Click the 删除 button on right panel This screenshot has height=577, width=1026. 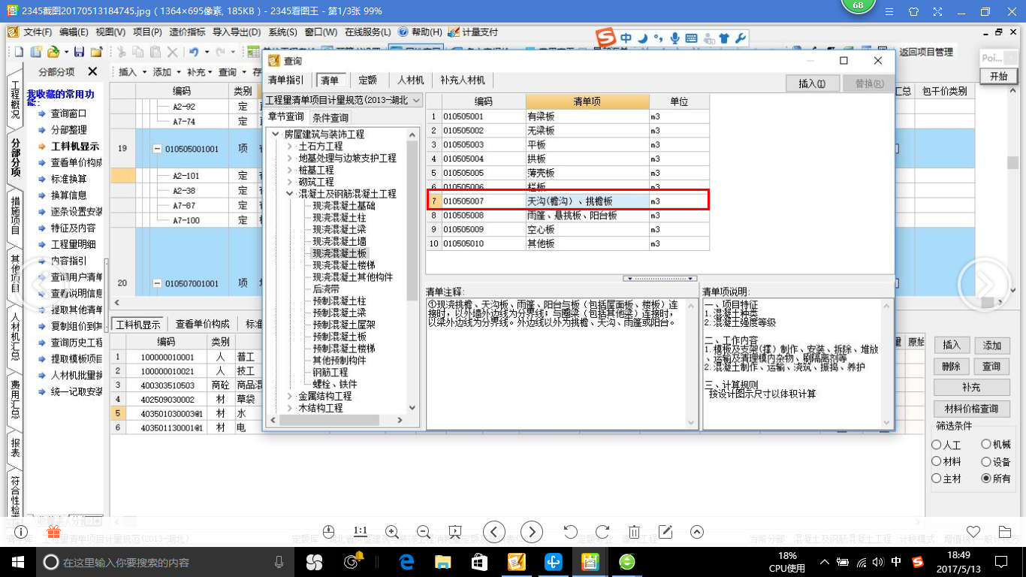tap(952, 367)
